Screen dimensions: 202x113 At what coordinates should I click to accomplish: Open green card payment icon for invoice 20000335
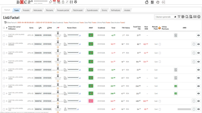176,86
